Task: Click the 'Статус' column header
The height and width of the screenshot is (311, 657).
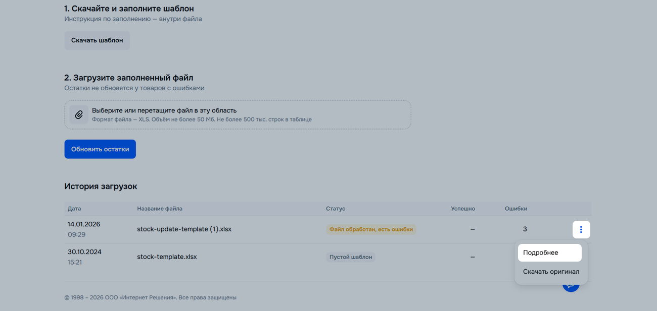Action: [336, 209]
